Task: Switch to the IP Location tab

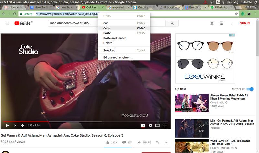Action: pos(169,7)
